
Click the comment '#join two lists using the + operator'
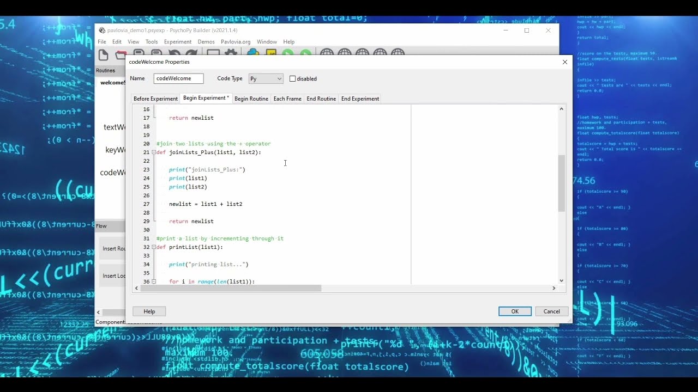(x=213, y=144)
